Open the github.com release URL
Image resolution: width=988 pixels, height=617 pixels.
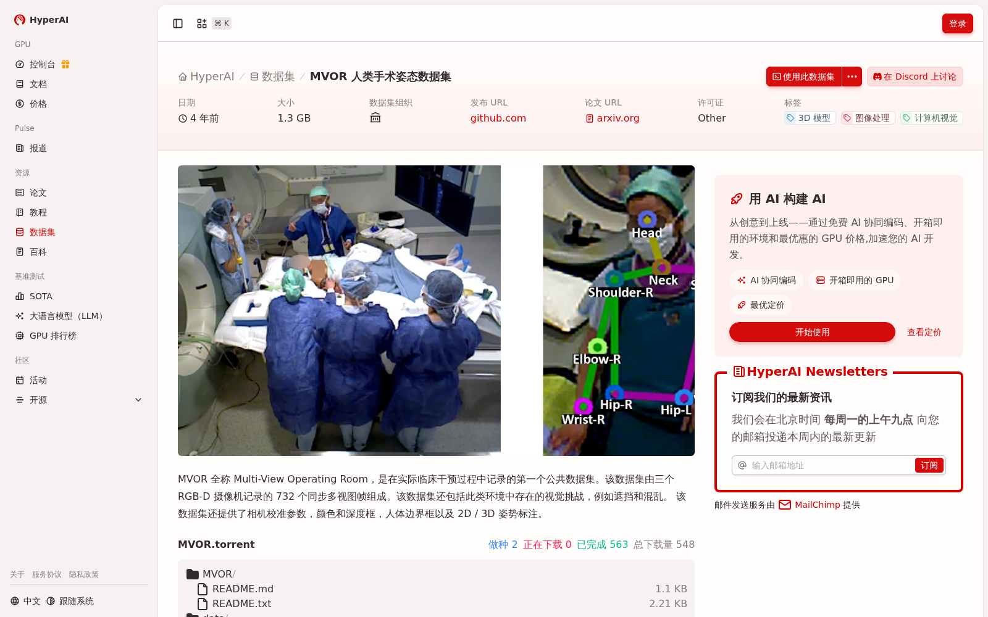[x=498, y=118]
